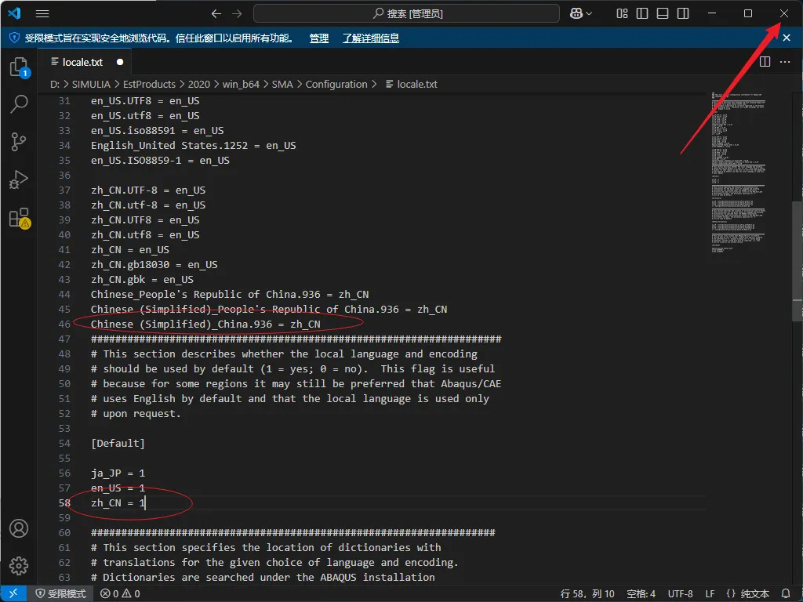Click line 56 ja_JP = 1
Viewport: 803px width, 602px height.
(x=118, y=473)
